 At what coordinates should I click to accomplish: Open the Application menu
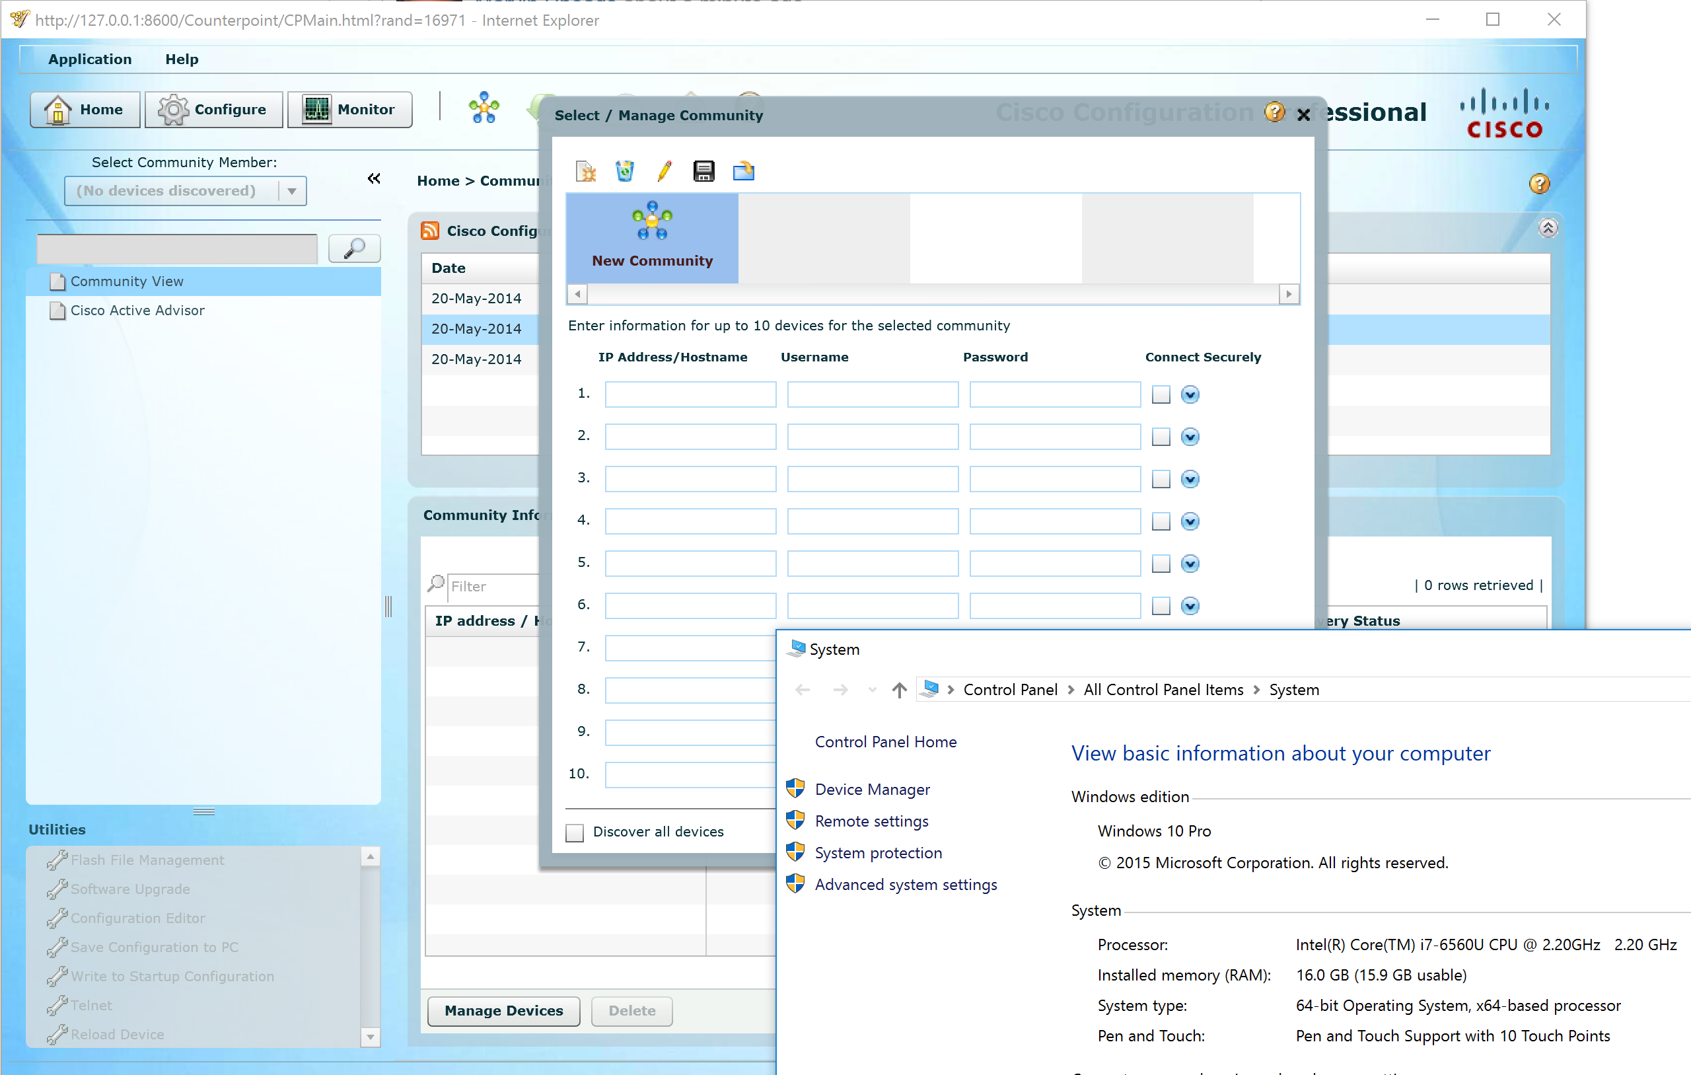[90, 59]
